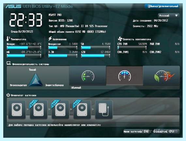
Task: Select the second UEFI-tagged hard drive
Action: 60,109
